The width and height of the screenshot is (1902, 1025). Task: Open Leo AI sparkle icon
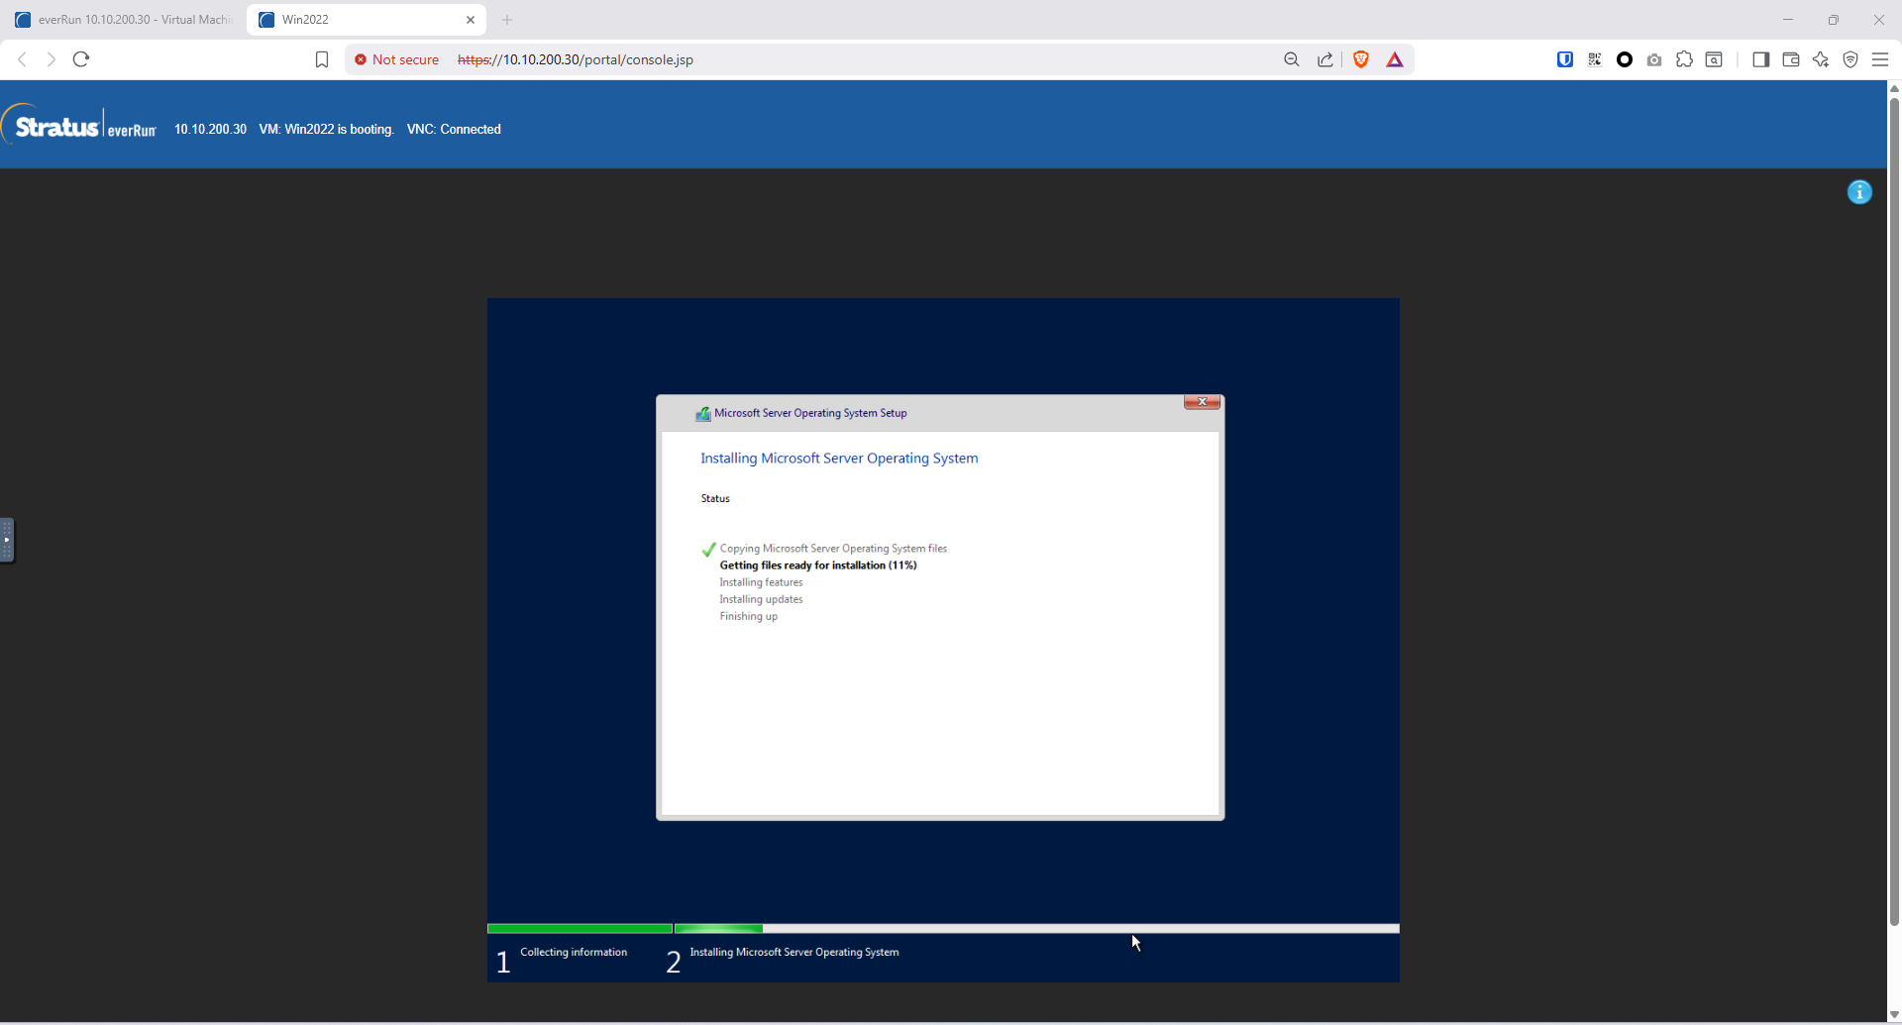[x=1821, y=59]
